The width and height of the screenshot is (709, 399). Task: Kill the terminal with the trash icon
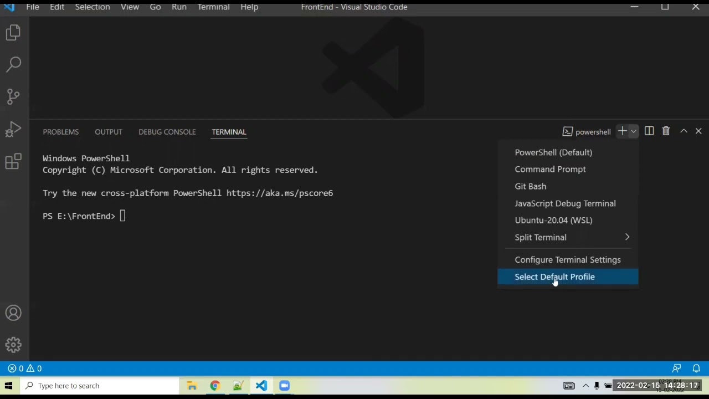point(666,131)
